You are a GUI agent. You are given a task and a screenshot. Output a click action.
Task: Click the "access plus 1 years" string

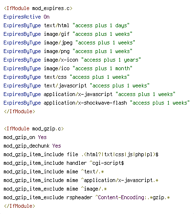pos(111,60)
